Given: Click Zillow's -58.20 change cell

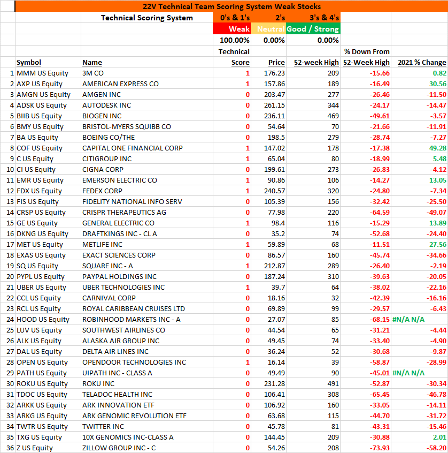Looking at the screenshot, I should (420, 447).
